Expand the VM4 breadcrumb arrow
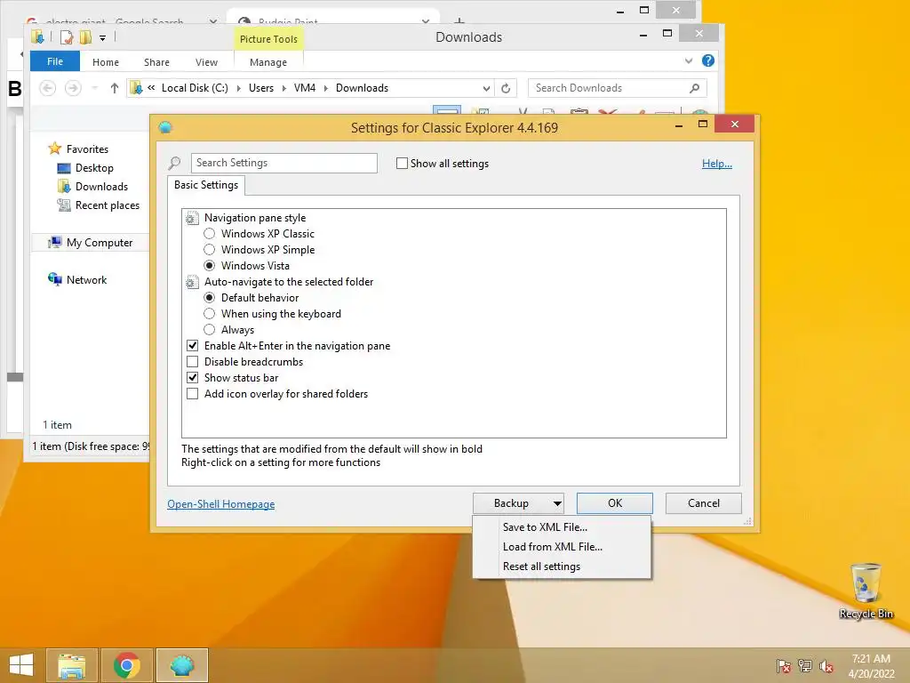 click(x=325, y=88)
